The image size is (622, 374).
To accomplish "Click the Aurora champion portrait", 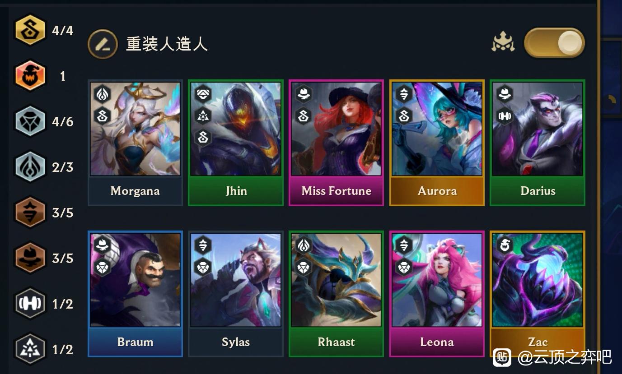I will click(437, 129).
